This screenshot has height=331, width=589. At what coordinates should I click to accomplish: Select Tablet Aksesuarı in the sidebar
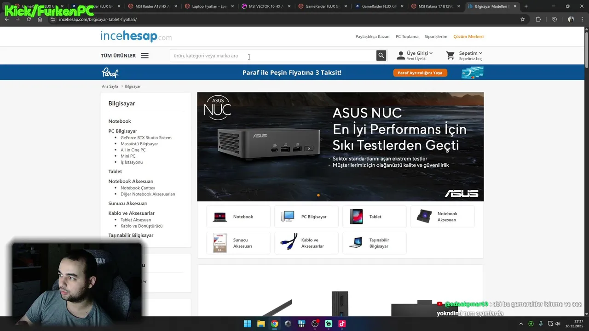tap(136, 220)
